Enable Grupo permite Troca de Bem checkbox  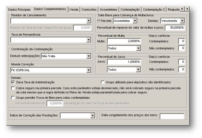click(x=13, y=98)
